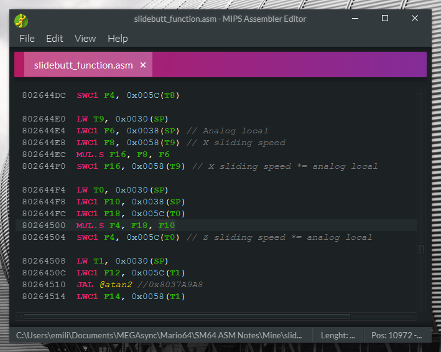Click comment 'Z sliding speed *= analog local'
The width and height of the screenshot is (441, 352).
pos(279,237)
